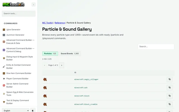Viewport: 179px width, 112px height.
Task: Click the minecraft:angry_villager ID text
Action: pyautogui.click(x=86, y=79)
